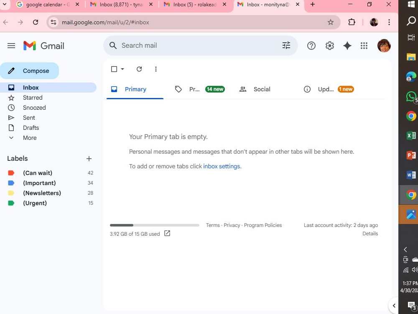Open the More options three-dot menu
Screen dimensions: 418x314
(x=155, y=69)
